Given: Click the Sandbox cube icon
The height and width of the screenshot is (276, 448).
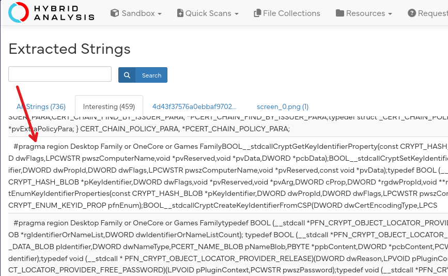Looking at the screenshot, I should [x=115, y=13].
